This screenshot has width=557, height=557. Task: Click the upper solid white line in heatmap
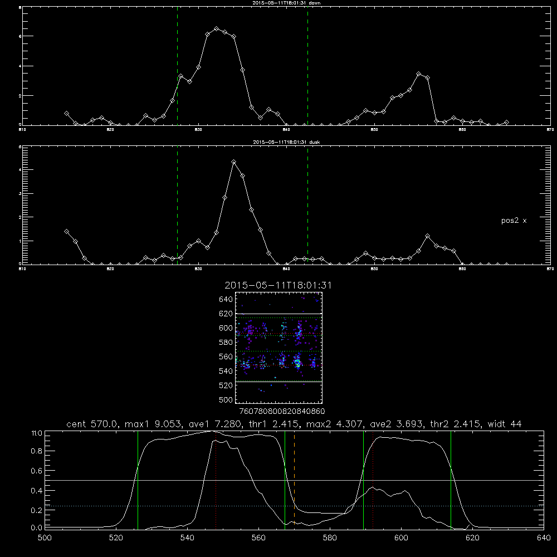tap(278, 314)
